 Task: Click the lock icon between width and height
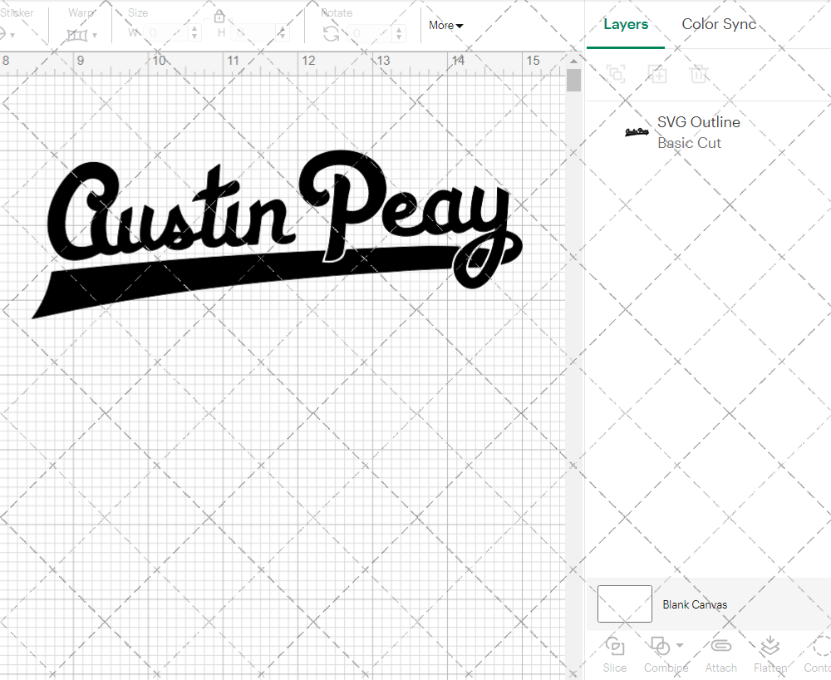(x=219, y=16)
